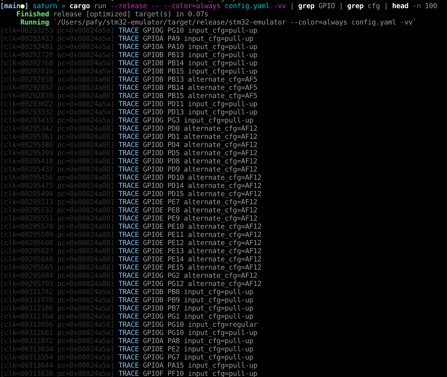Click the green "Running" status word

(35, 22)
